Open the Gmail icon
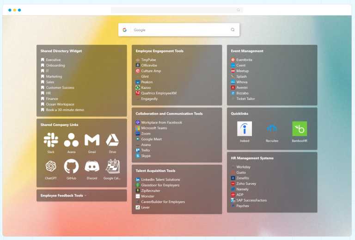Screen dimensions: 355x240 92,140
